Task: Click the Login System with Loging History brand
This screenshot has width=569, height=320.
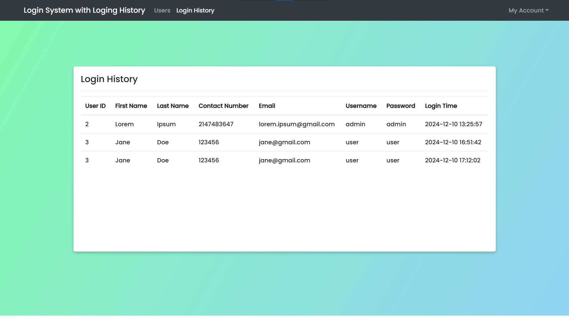Action: click(x=84, y=10)
